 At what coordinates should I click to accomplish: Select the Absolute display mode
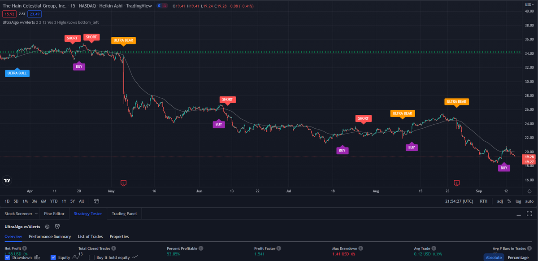[x=494, y=257]
